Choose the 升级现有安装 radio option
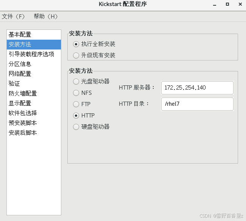The image size is (246, 221). coord(76,55)
